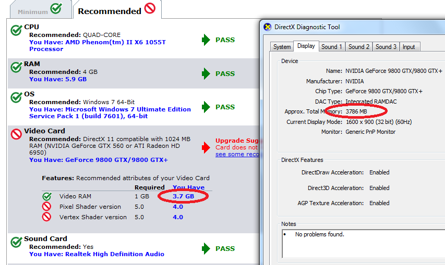Click the DirectX Diagnostic Tool title bar icon
Image resolution: width=445 pixels, height=265 pixels.
point(267,27)
